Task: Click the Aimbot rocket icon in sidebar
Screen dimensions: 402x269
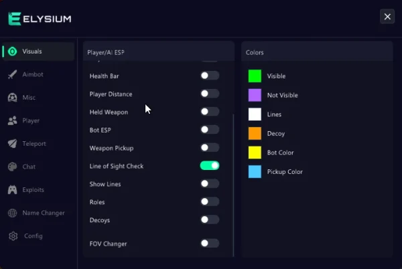Action: pyautogui.click(x=12, y=74)
